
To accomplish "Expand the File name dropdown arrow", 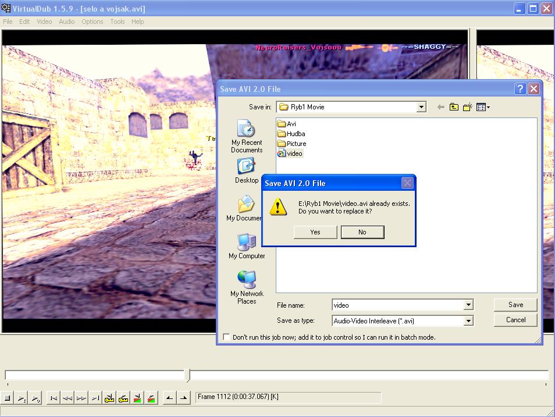I will [468, 305].
